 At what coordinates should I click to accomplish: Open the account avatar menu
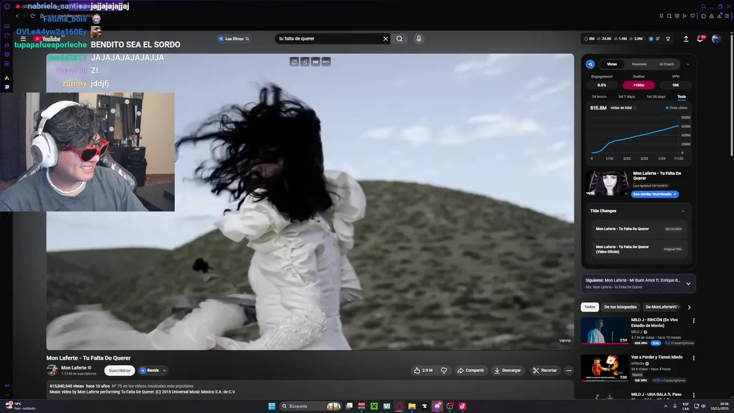(x=716, y=39)
